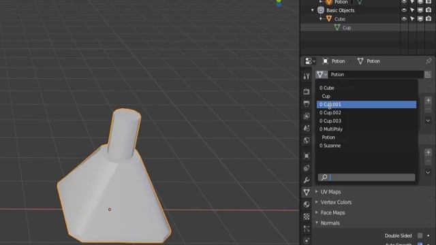Open the Tool properties tab
Viewport: 436px width, 245px height.
pos(307,76)
